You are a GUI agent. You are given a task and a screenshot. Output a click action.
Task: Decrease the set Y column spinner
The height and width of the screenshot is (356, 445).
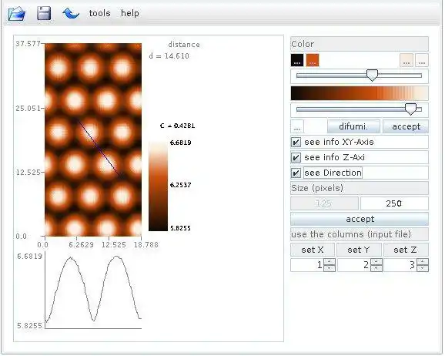[x=376, y=268]
